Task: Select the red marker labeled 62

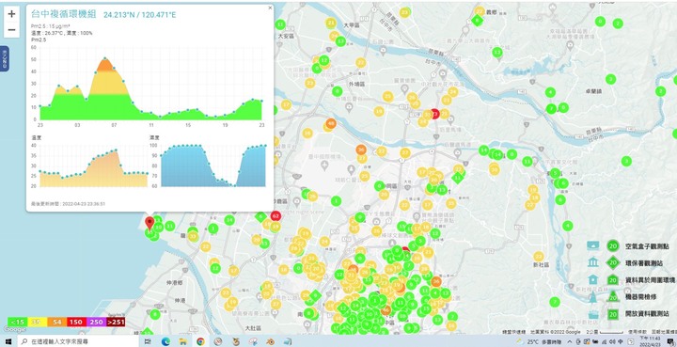Action: point(276,215)
